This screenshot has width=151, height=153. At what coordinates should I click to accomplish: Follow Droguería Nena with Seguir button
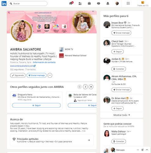click(36, 105)
